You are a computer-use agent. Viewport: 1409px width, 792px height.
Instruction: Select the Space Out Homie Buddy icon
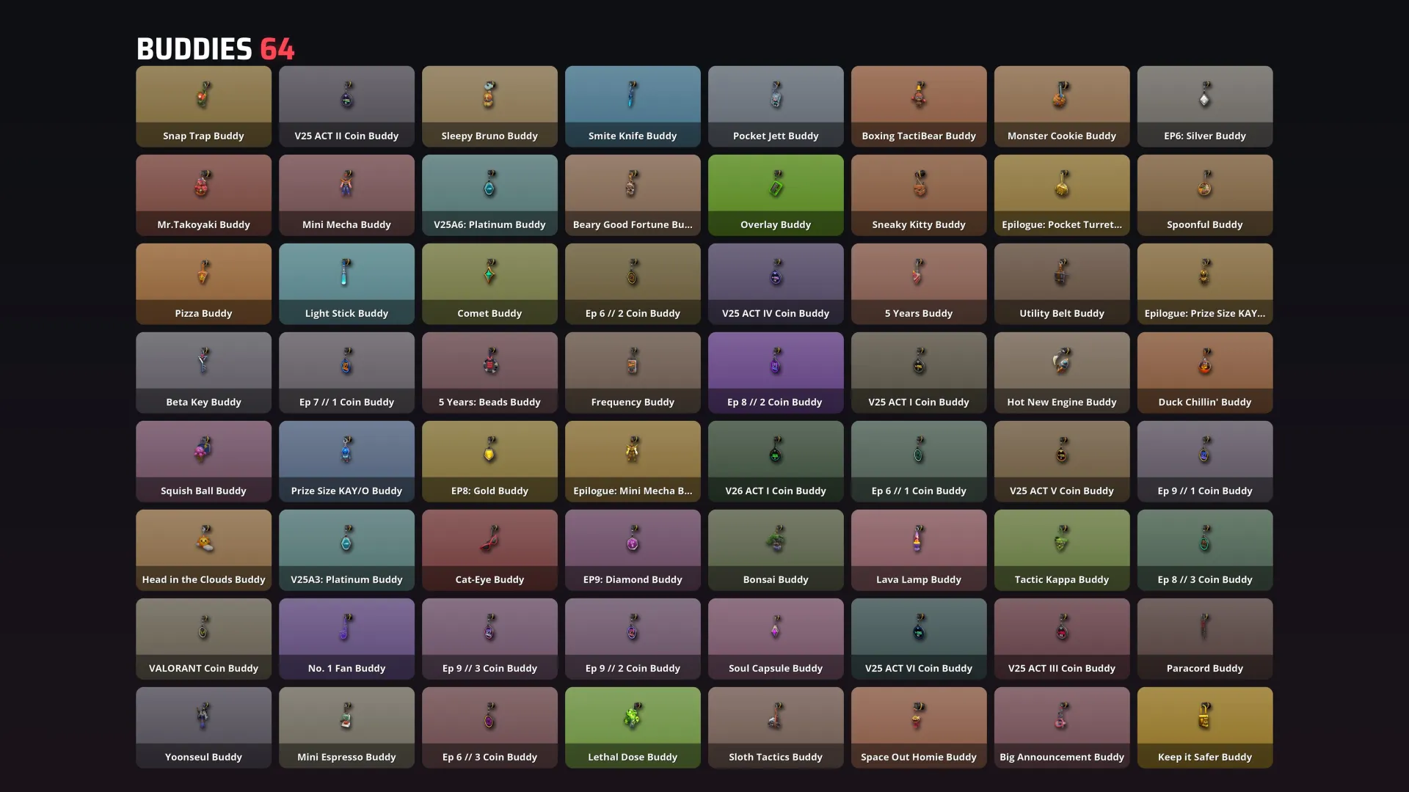coord(918,716)
